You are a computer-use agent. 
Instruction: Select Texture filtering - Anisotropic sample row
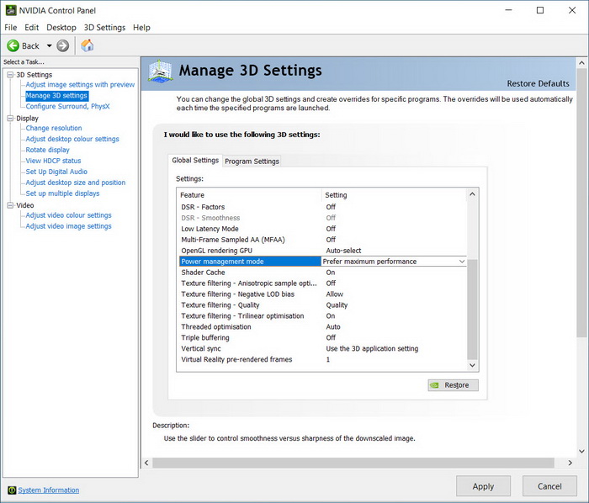(x=322, y=283)
